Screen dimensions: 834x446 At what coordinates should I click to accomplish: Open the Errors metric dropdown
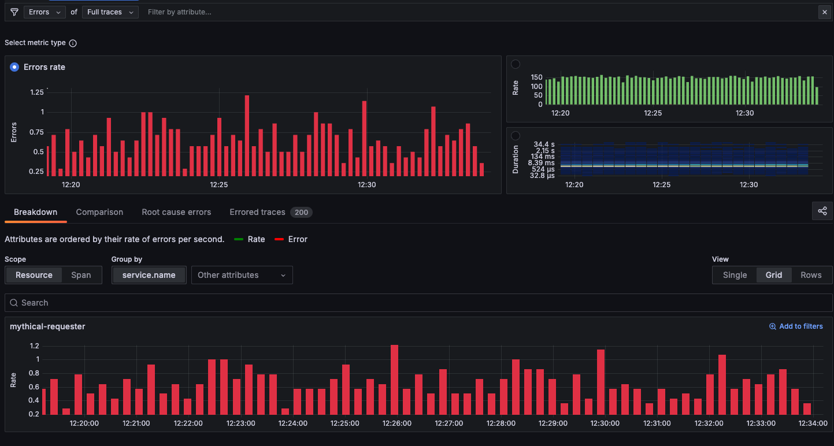tap(45, 12)
